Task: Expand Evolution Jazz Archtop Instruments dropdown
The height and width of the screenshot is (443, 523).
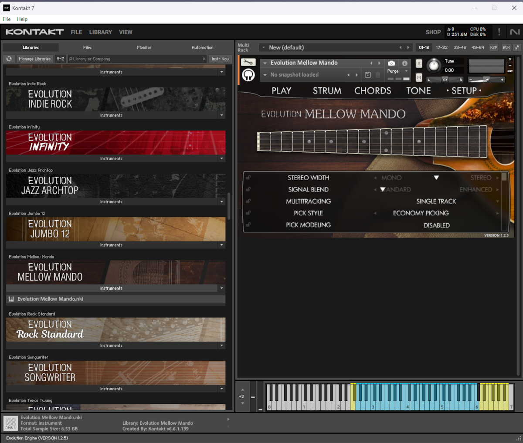Action: point(221,201)
